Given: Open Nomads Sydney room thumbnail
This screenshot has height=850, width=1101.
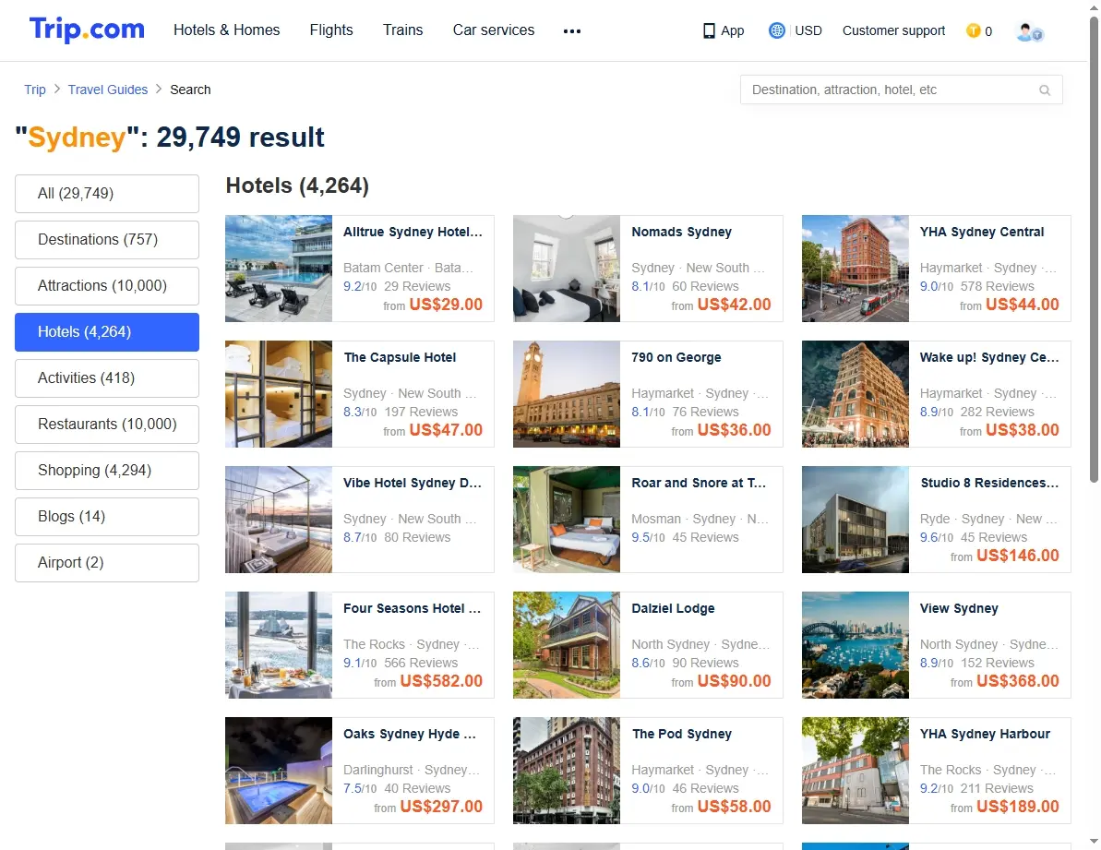Looking at the screenshot, I should (567, 269).
